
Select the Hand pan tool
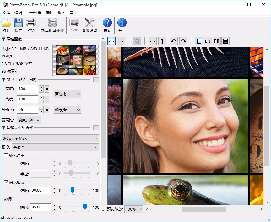pos(111,41)
